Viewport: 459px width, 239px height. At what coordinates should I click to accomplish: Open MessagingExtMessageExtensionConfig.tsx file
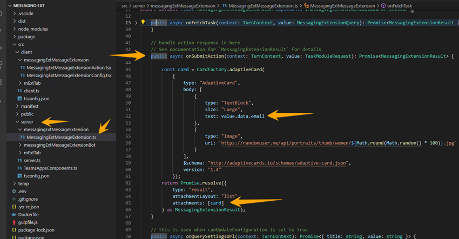coord(69,76)
